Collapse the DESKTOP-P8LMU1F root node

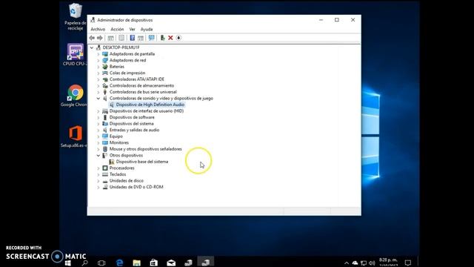point(92,47)
